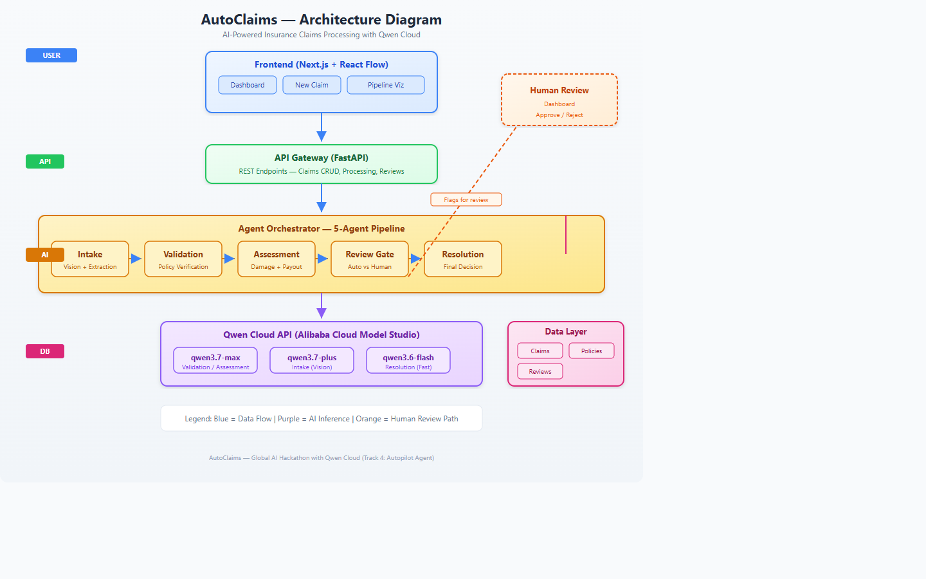Click the arrow from Frontend to API Gateway
Screen dimensions: 926x579
(x=322, y=127)
